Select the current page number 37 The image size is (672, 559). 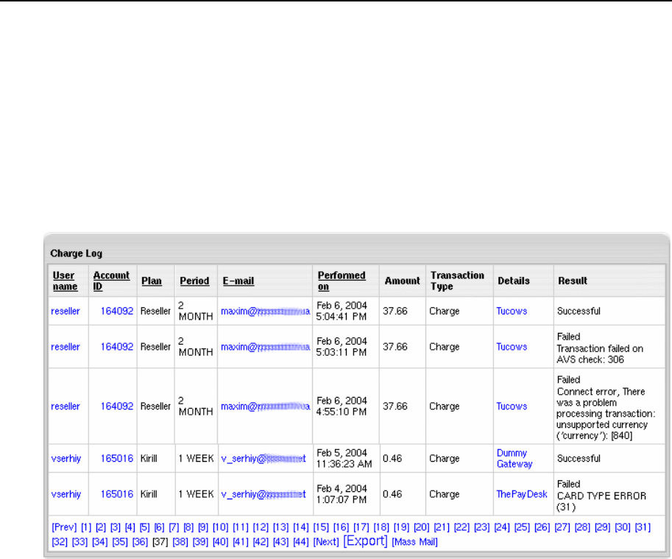(x=160, y=542)
